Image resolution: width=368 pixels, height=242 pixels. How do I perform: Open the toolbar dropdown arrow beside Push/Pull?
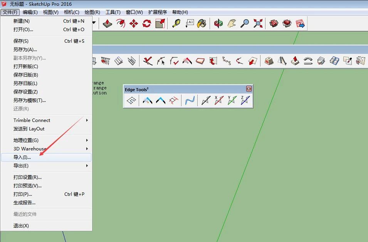tap(94, 23)
